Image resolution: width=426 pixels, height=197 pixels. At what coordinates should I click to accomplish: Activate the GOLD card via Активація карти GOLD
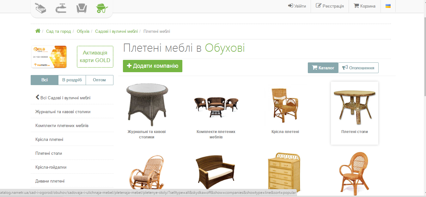pos(95,57)
